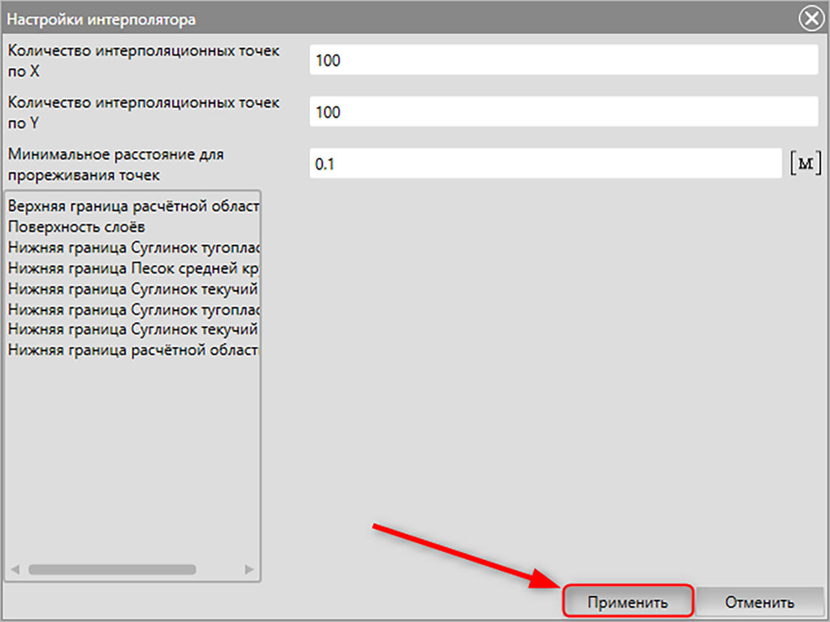Image resolution: width=830 pixels, height=622 pixels.
Task: Select first Нижняя граница Суглинок текучий item
Action: click(133, 289)
